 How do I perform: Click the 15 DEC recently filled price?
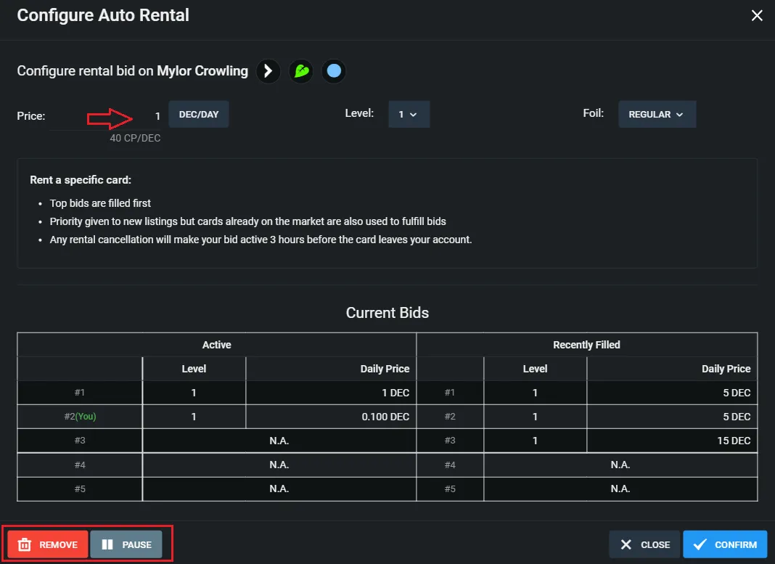pyautogui.click(x=734, y=441)
